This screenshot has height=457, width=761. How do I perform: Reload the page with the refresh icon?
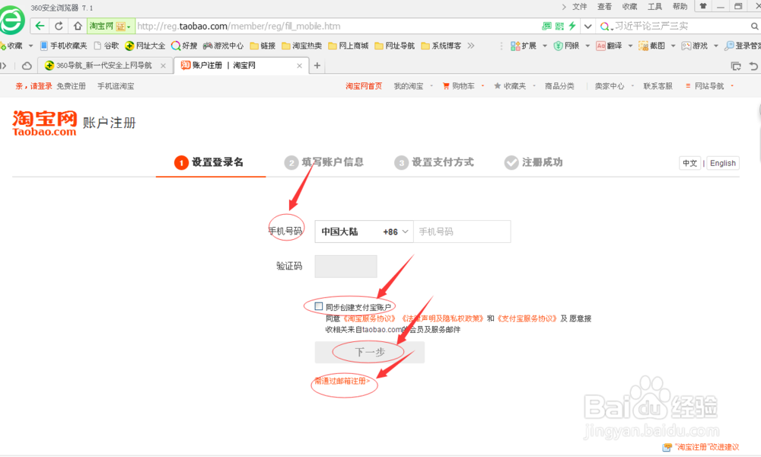[x=59, y=26]
